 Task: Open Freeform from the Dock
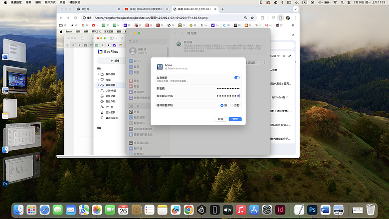pyautogui.click(x=176, y=210)
